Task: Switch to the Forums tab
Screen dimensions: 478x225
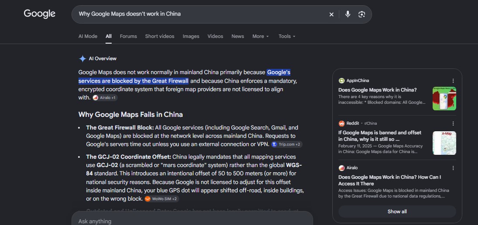Action: coord(128,36)
